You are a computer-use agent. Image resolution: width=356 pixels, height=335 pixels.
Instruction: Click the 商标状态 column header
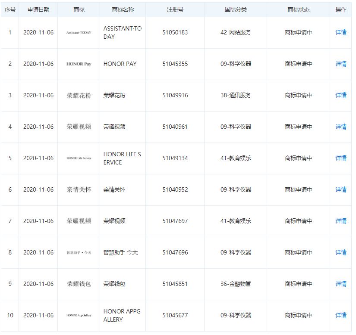click(298, 9)
